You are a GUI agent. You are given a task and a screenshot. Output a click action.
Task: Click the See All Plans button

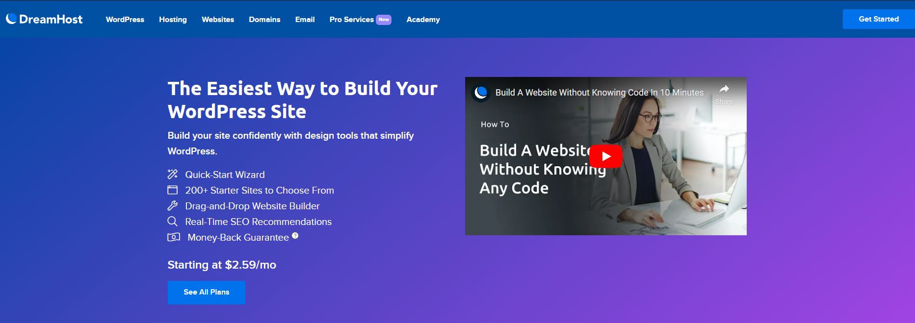coord(207,292)
